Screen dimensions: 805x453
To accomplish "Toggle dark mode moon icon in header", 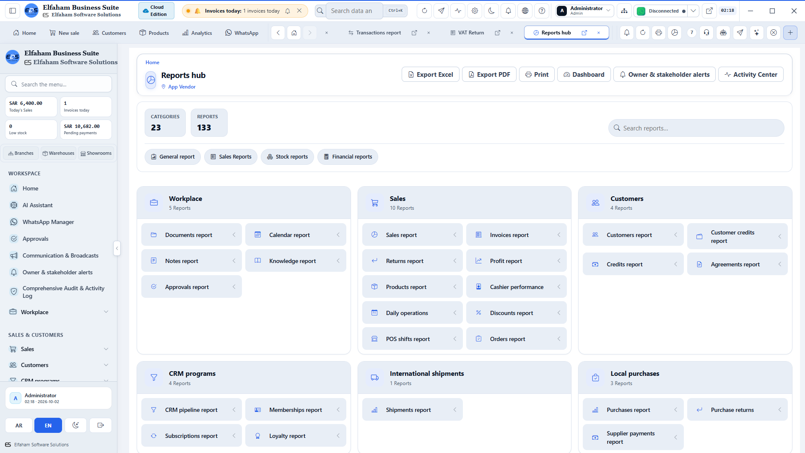I will click(x=491, y=11).
